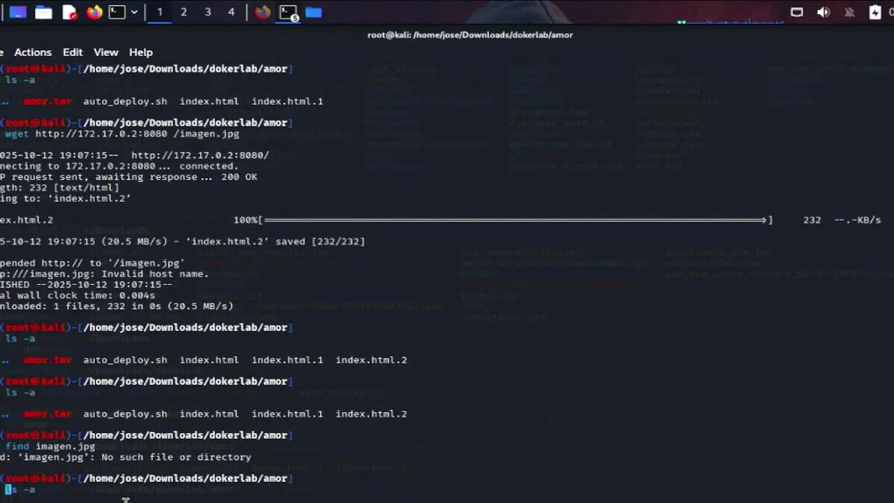894x503 pixels.
Task: Open the View menu in terminal
Action: click(106, 52)
